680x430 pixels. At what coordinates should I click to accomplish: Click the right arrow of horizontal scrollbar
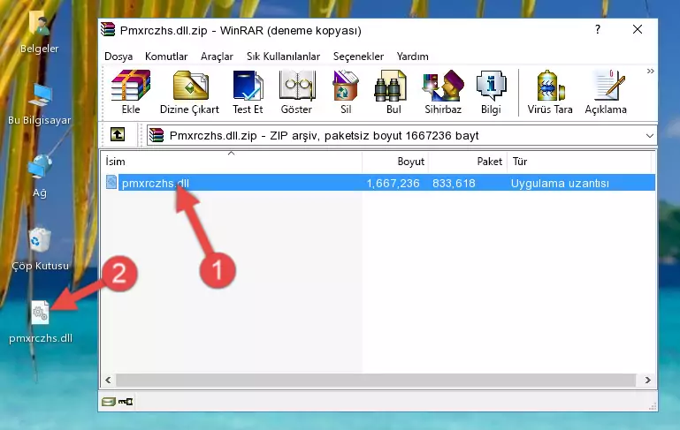(x=647, y=380)
